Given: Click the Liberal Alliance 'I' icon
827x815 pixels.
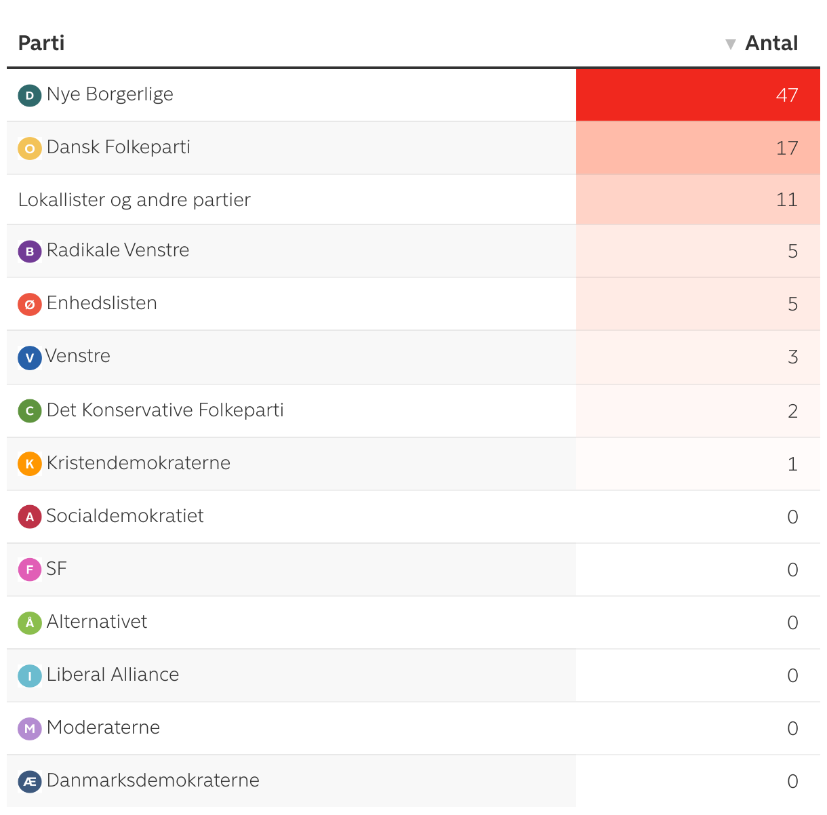Looking at the screenshot, I should tap(30, 675).
